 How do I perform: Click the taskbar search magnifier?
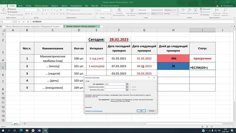[9, 130]
